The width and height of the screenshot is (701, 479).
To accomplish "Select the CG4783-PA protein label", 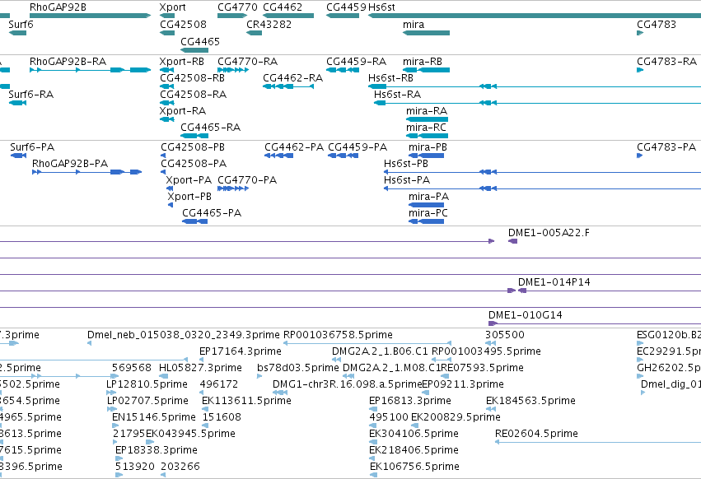I will pos(666,147).
